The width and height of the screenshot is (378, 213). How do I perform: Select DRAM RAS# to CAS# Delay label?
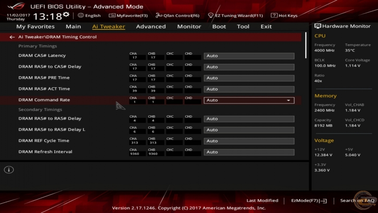[x=50, y=67]
